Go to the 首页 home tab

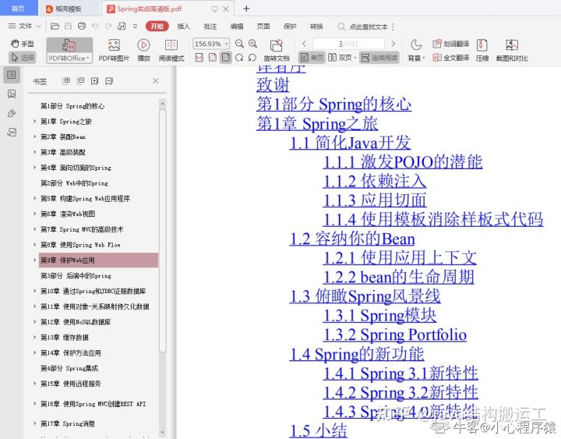pyautogui.click(x=19, y=8)
